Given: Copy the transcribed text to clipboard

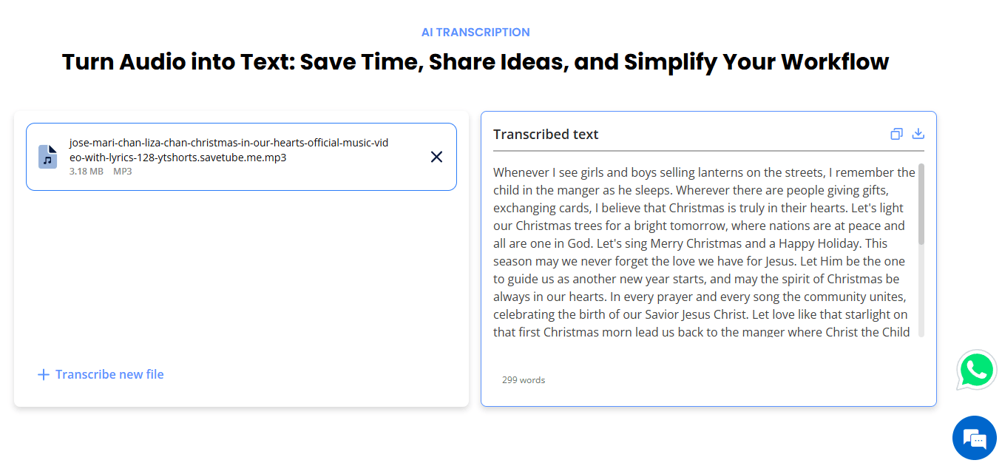Looking at the screenshot, I should tap(896, 134).
